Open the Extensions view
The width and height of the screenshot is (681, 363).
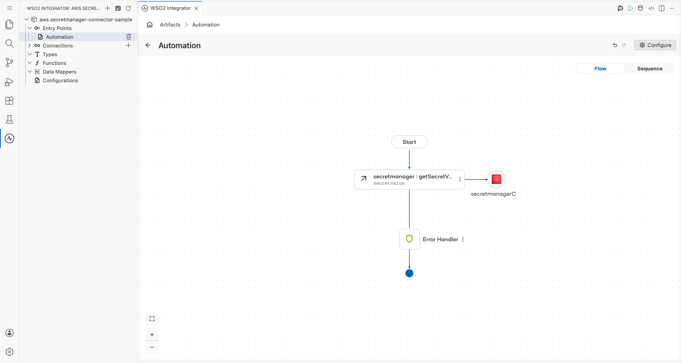click(x=10, y=100)
